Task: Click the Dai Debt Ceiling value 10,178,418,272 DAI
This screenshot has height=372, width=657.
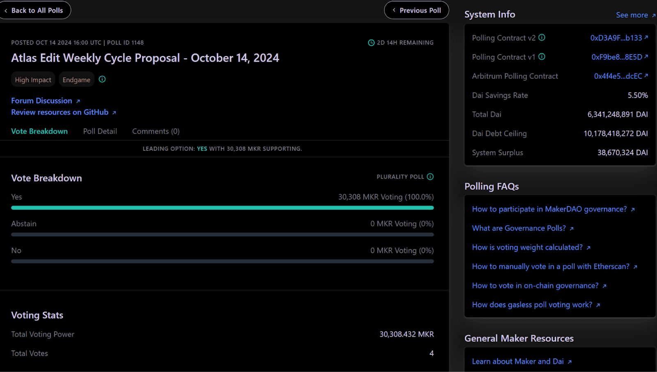Action: pyautogui.click(x=616, y=133)
